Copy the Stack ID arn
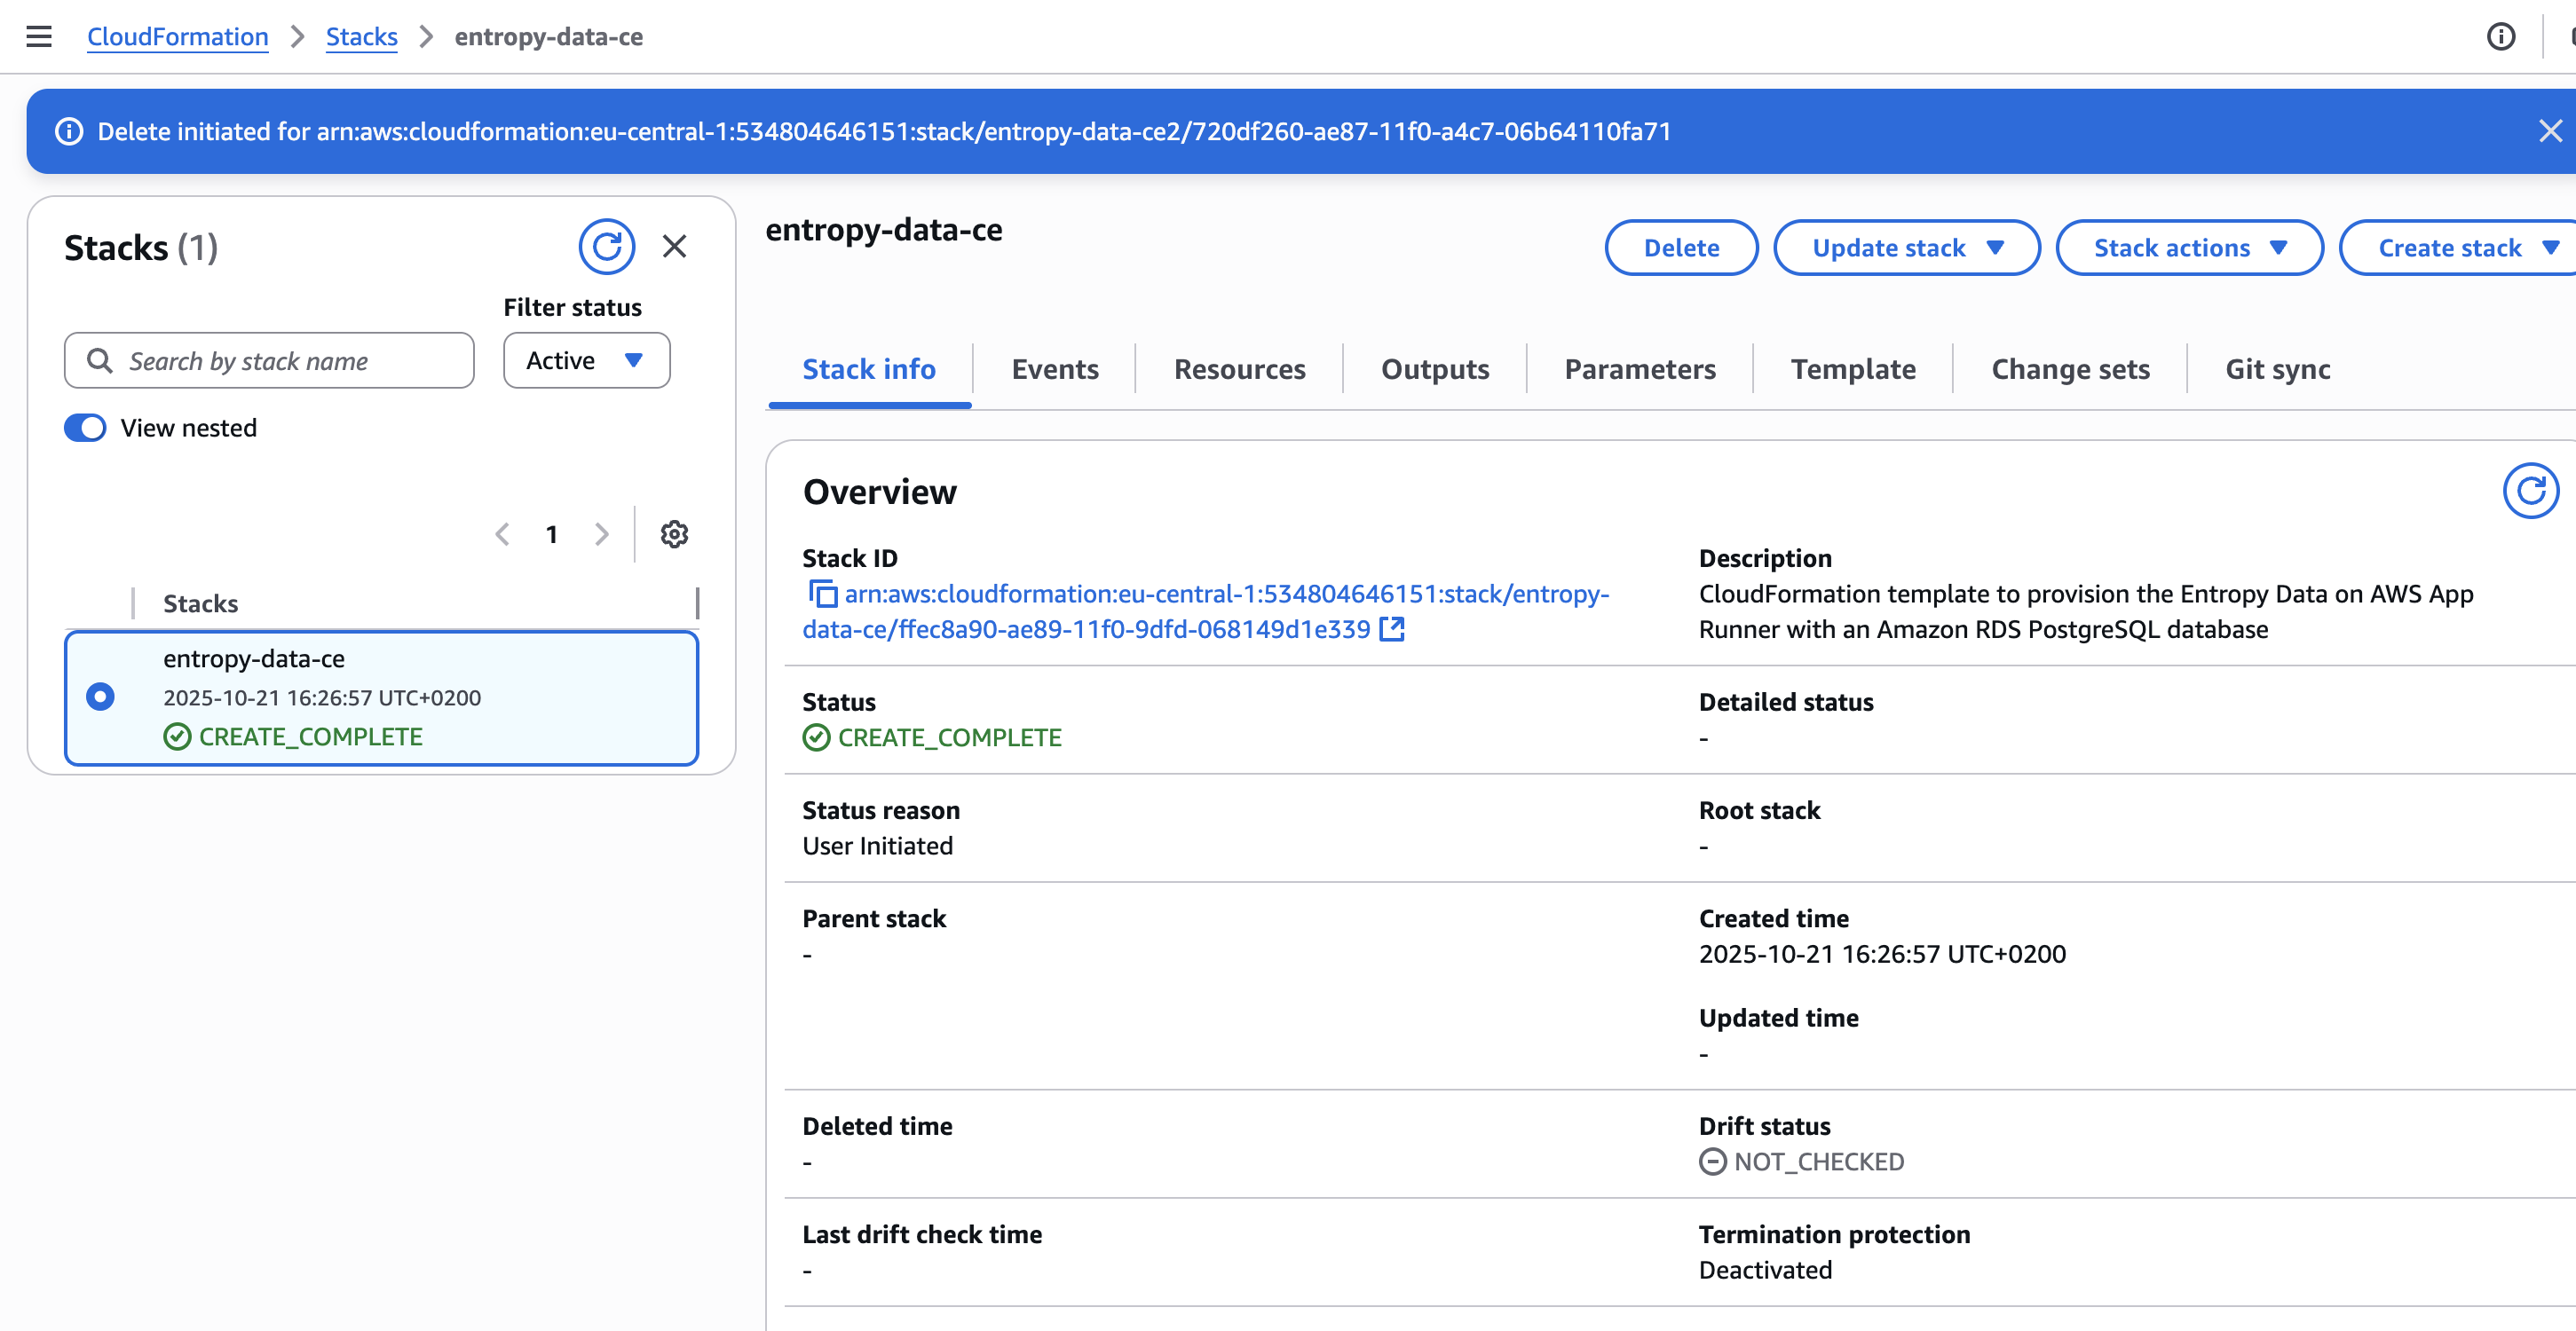The image size is (2576, 1331). pyautogui.click(x=820, y=594)
